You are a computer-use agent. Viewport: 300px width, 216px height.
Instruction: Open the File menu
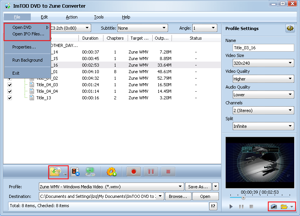pos(17,17)
